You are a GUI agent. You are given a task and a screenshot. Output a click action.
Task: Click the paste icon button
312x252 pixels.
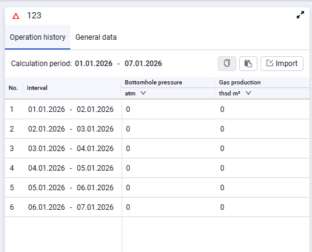[x=248, y=64]
